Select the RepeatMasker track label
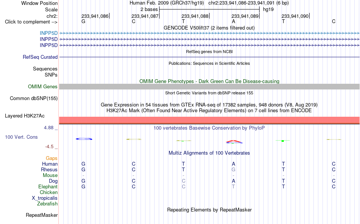Image resolution: width=360 pixels, height=224 pixels. (x=42, y=215)
